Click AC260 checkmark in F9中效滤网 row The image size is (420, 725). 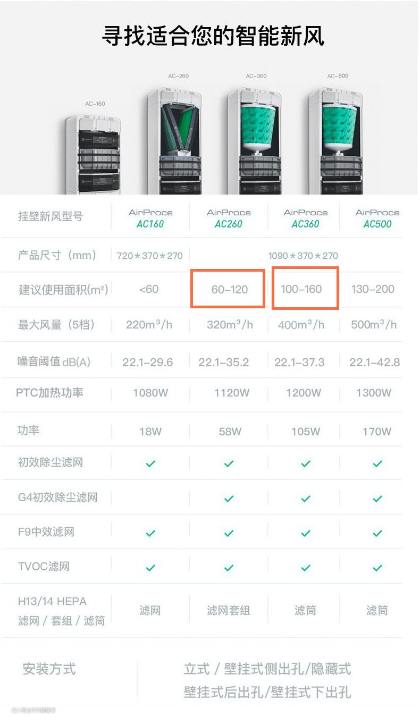pyautogui.click(x=229, y=533)
